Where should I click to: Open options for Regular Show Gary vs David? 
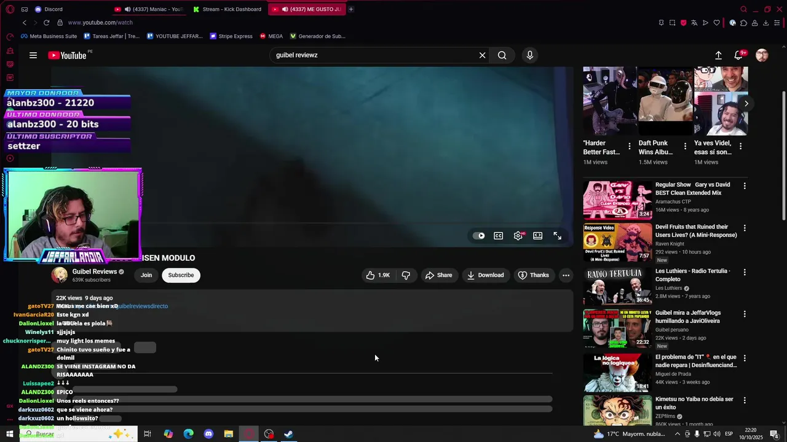(x=745, y=185)
